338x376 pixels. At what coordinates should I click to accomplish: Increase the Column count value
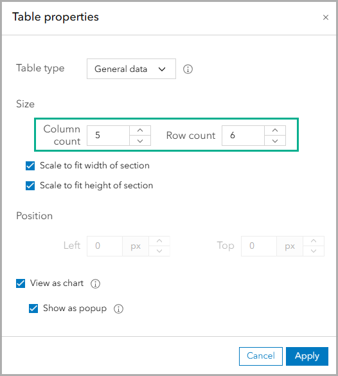coord(140,130)
